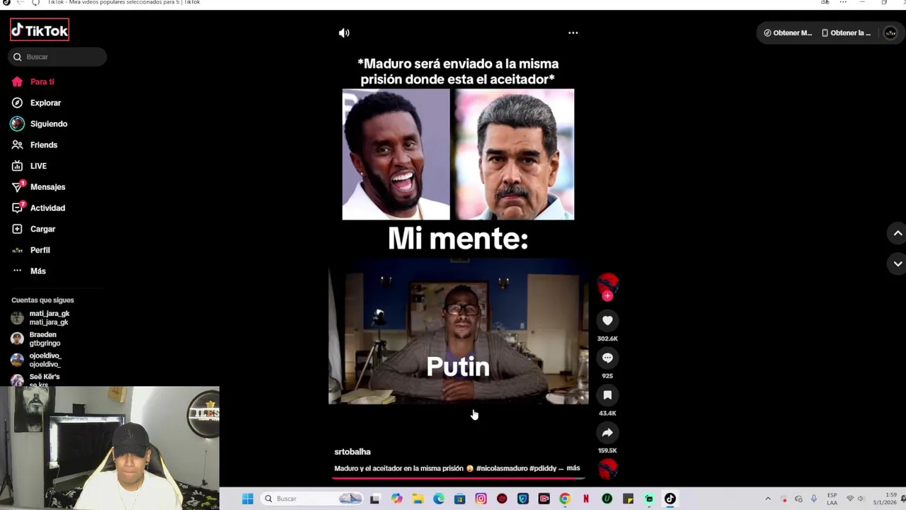Screen dimensions: 906x510
Task: Share the video with the arrow icon
Action: (x=607, y=433)
